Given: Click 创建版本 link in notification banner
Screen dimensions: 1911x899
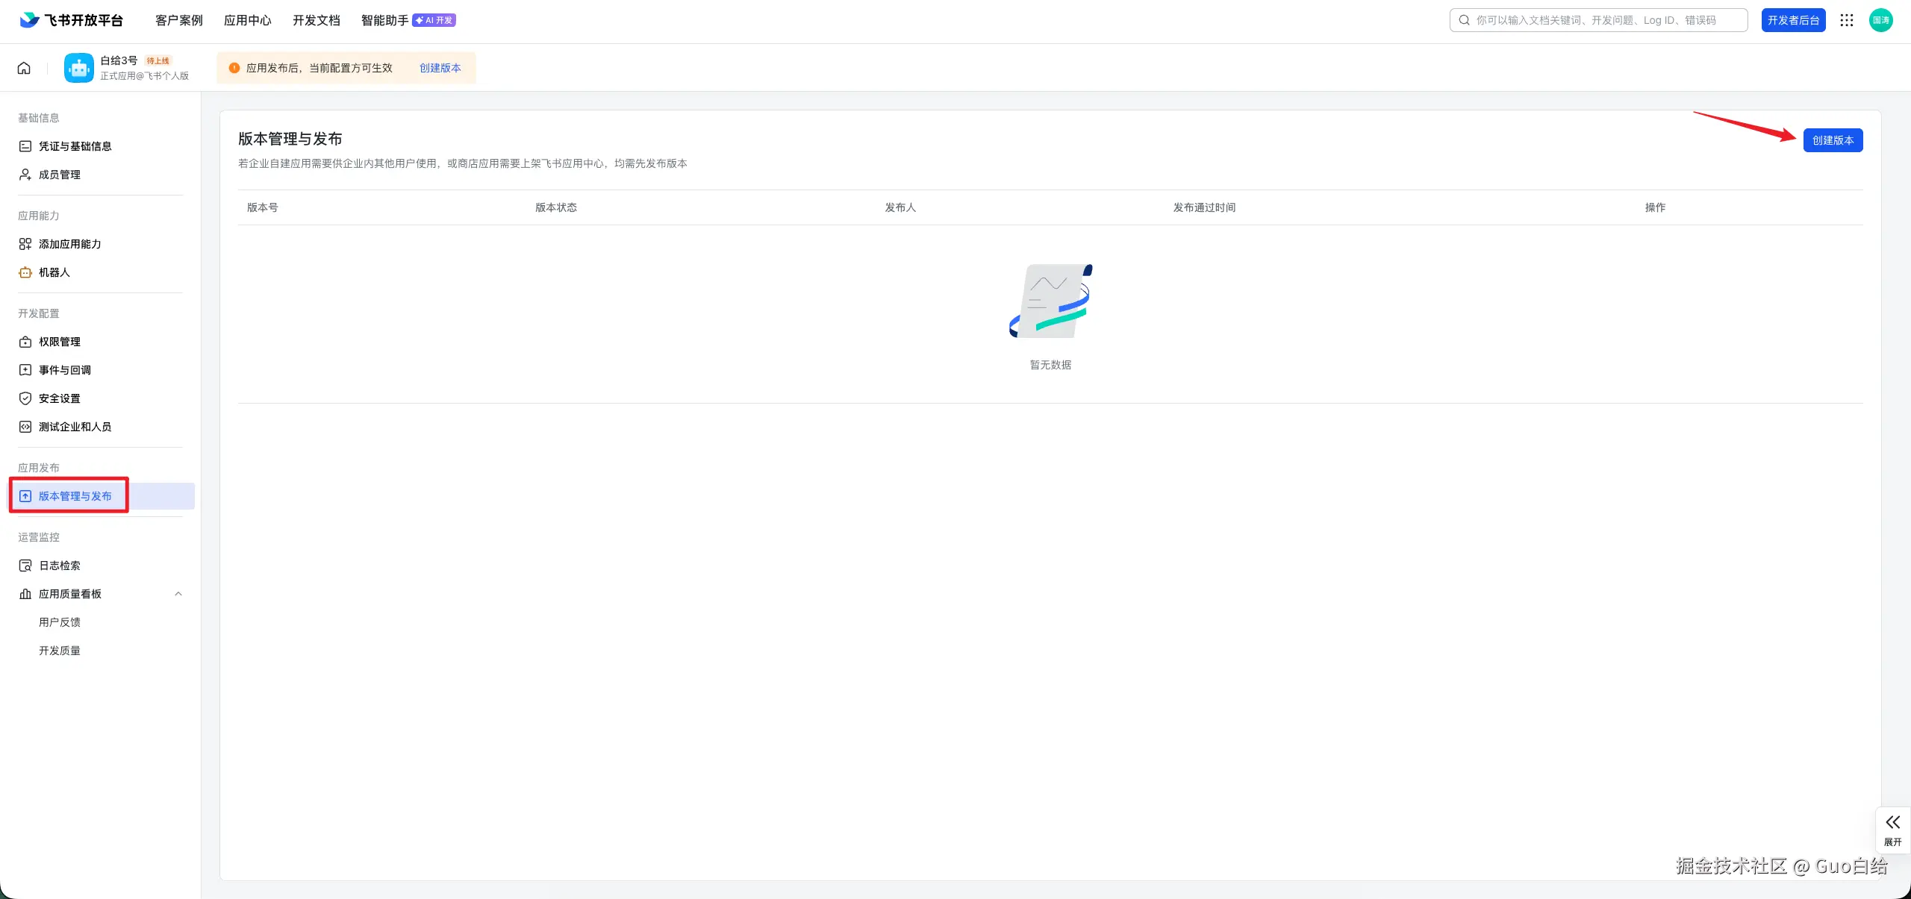Looking at the screenshot, I should click(440, 68).
